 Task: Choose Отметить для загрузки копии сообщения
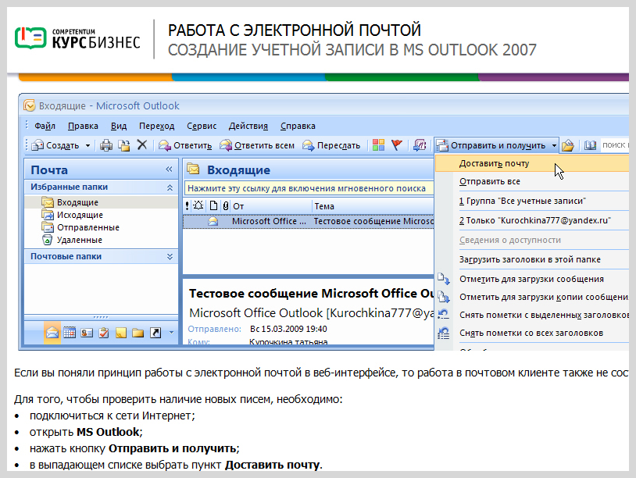coord(532,297)
